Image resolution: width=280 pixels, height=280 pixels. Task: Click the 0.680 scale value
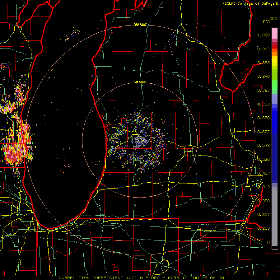coord(264,118)
